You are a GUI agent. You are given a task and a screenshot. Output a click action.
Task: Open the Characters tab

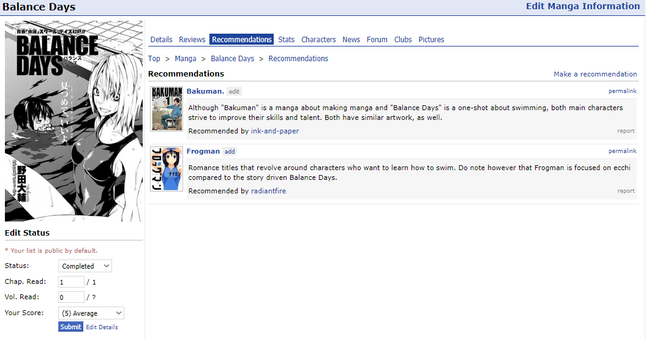(318, 40)
